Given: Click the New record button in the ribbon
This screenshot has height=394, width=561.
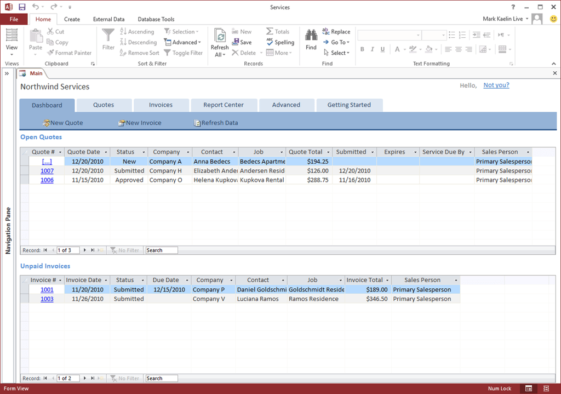Looking at the screenshot, I should coord(242,31).
